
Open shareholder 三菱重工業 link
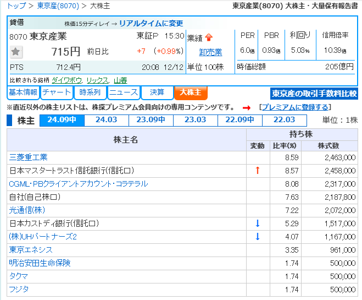click(x=28, y=157)
